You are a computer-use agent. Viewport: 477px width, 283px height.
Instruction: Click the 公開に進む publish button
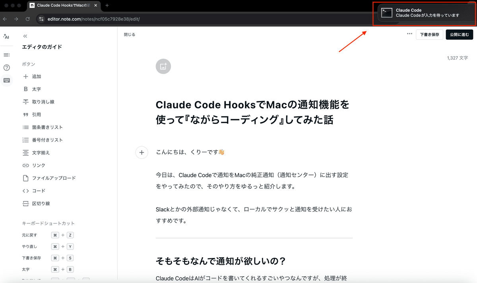(x=459, y=35)
